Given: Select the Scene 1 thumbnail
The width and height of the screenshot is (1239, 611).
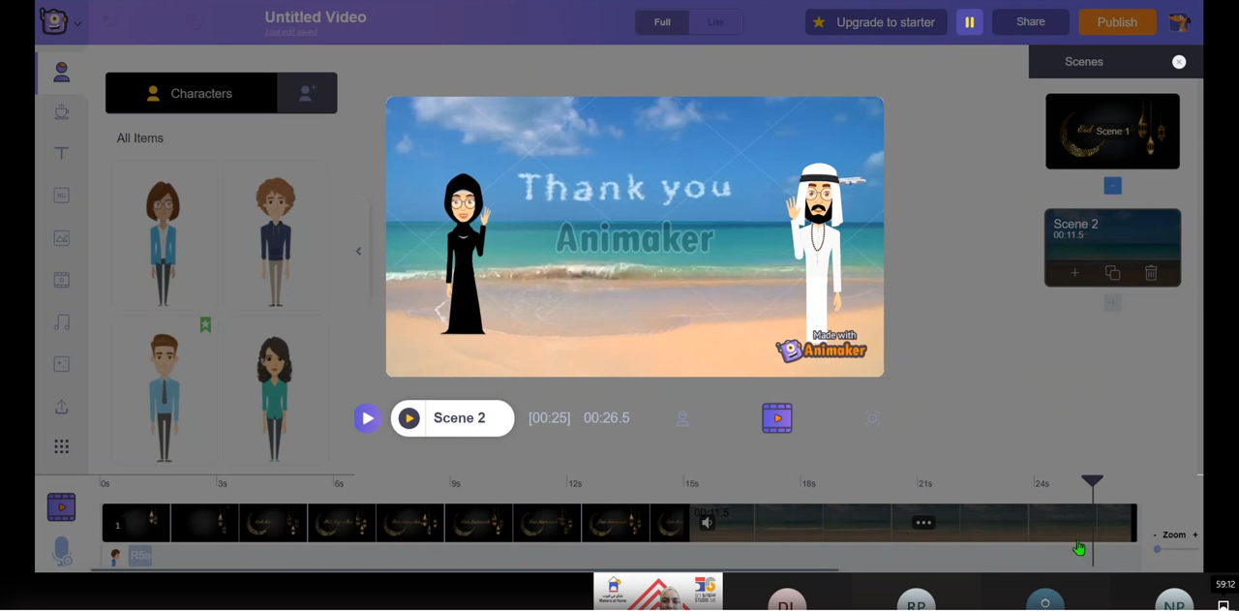Looking at the screenshot, I should pyautogui.click(x=1113, y=132).
